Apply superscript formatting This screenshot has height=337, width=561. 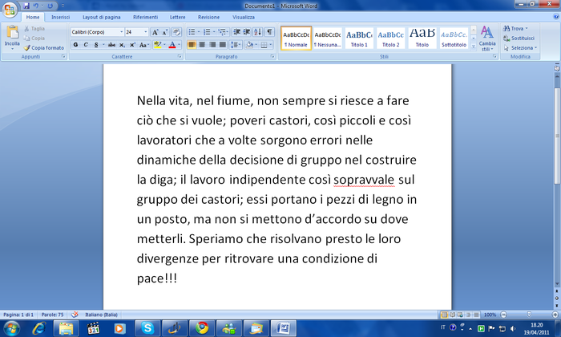(x=132, y=45)
